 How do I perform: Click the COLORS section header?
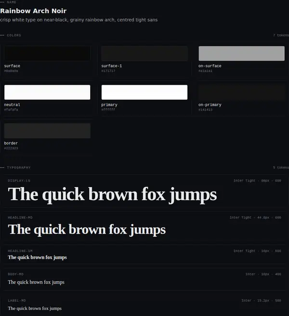pos(14,35)
